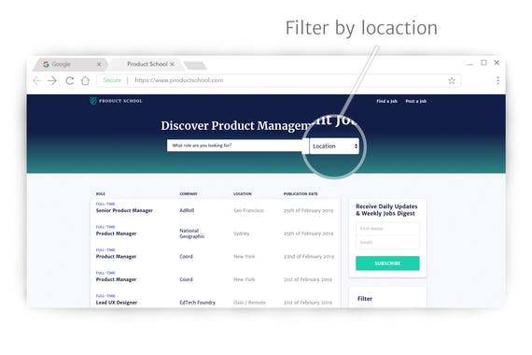This screenshot has height=355, width=532.
Task: Select the Product School tab
Action: 147,64
